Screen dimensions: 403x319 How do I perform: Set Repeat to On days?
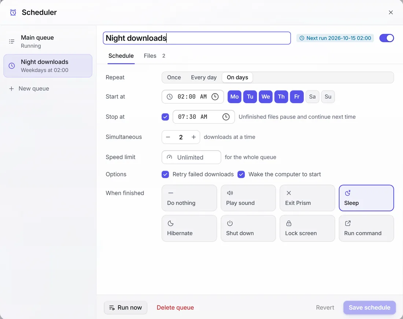[x=237, y=77]
